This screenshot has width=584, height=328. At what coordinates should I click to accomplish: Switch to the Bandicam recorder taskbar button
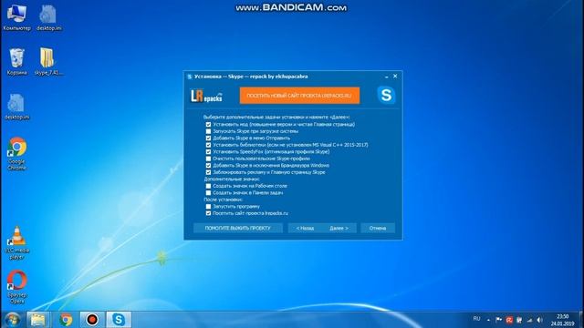(x=92, y=320)
